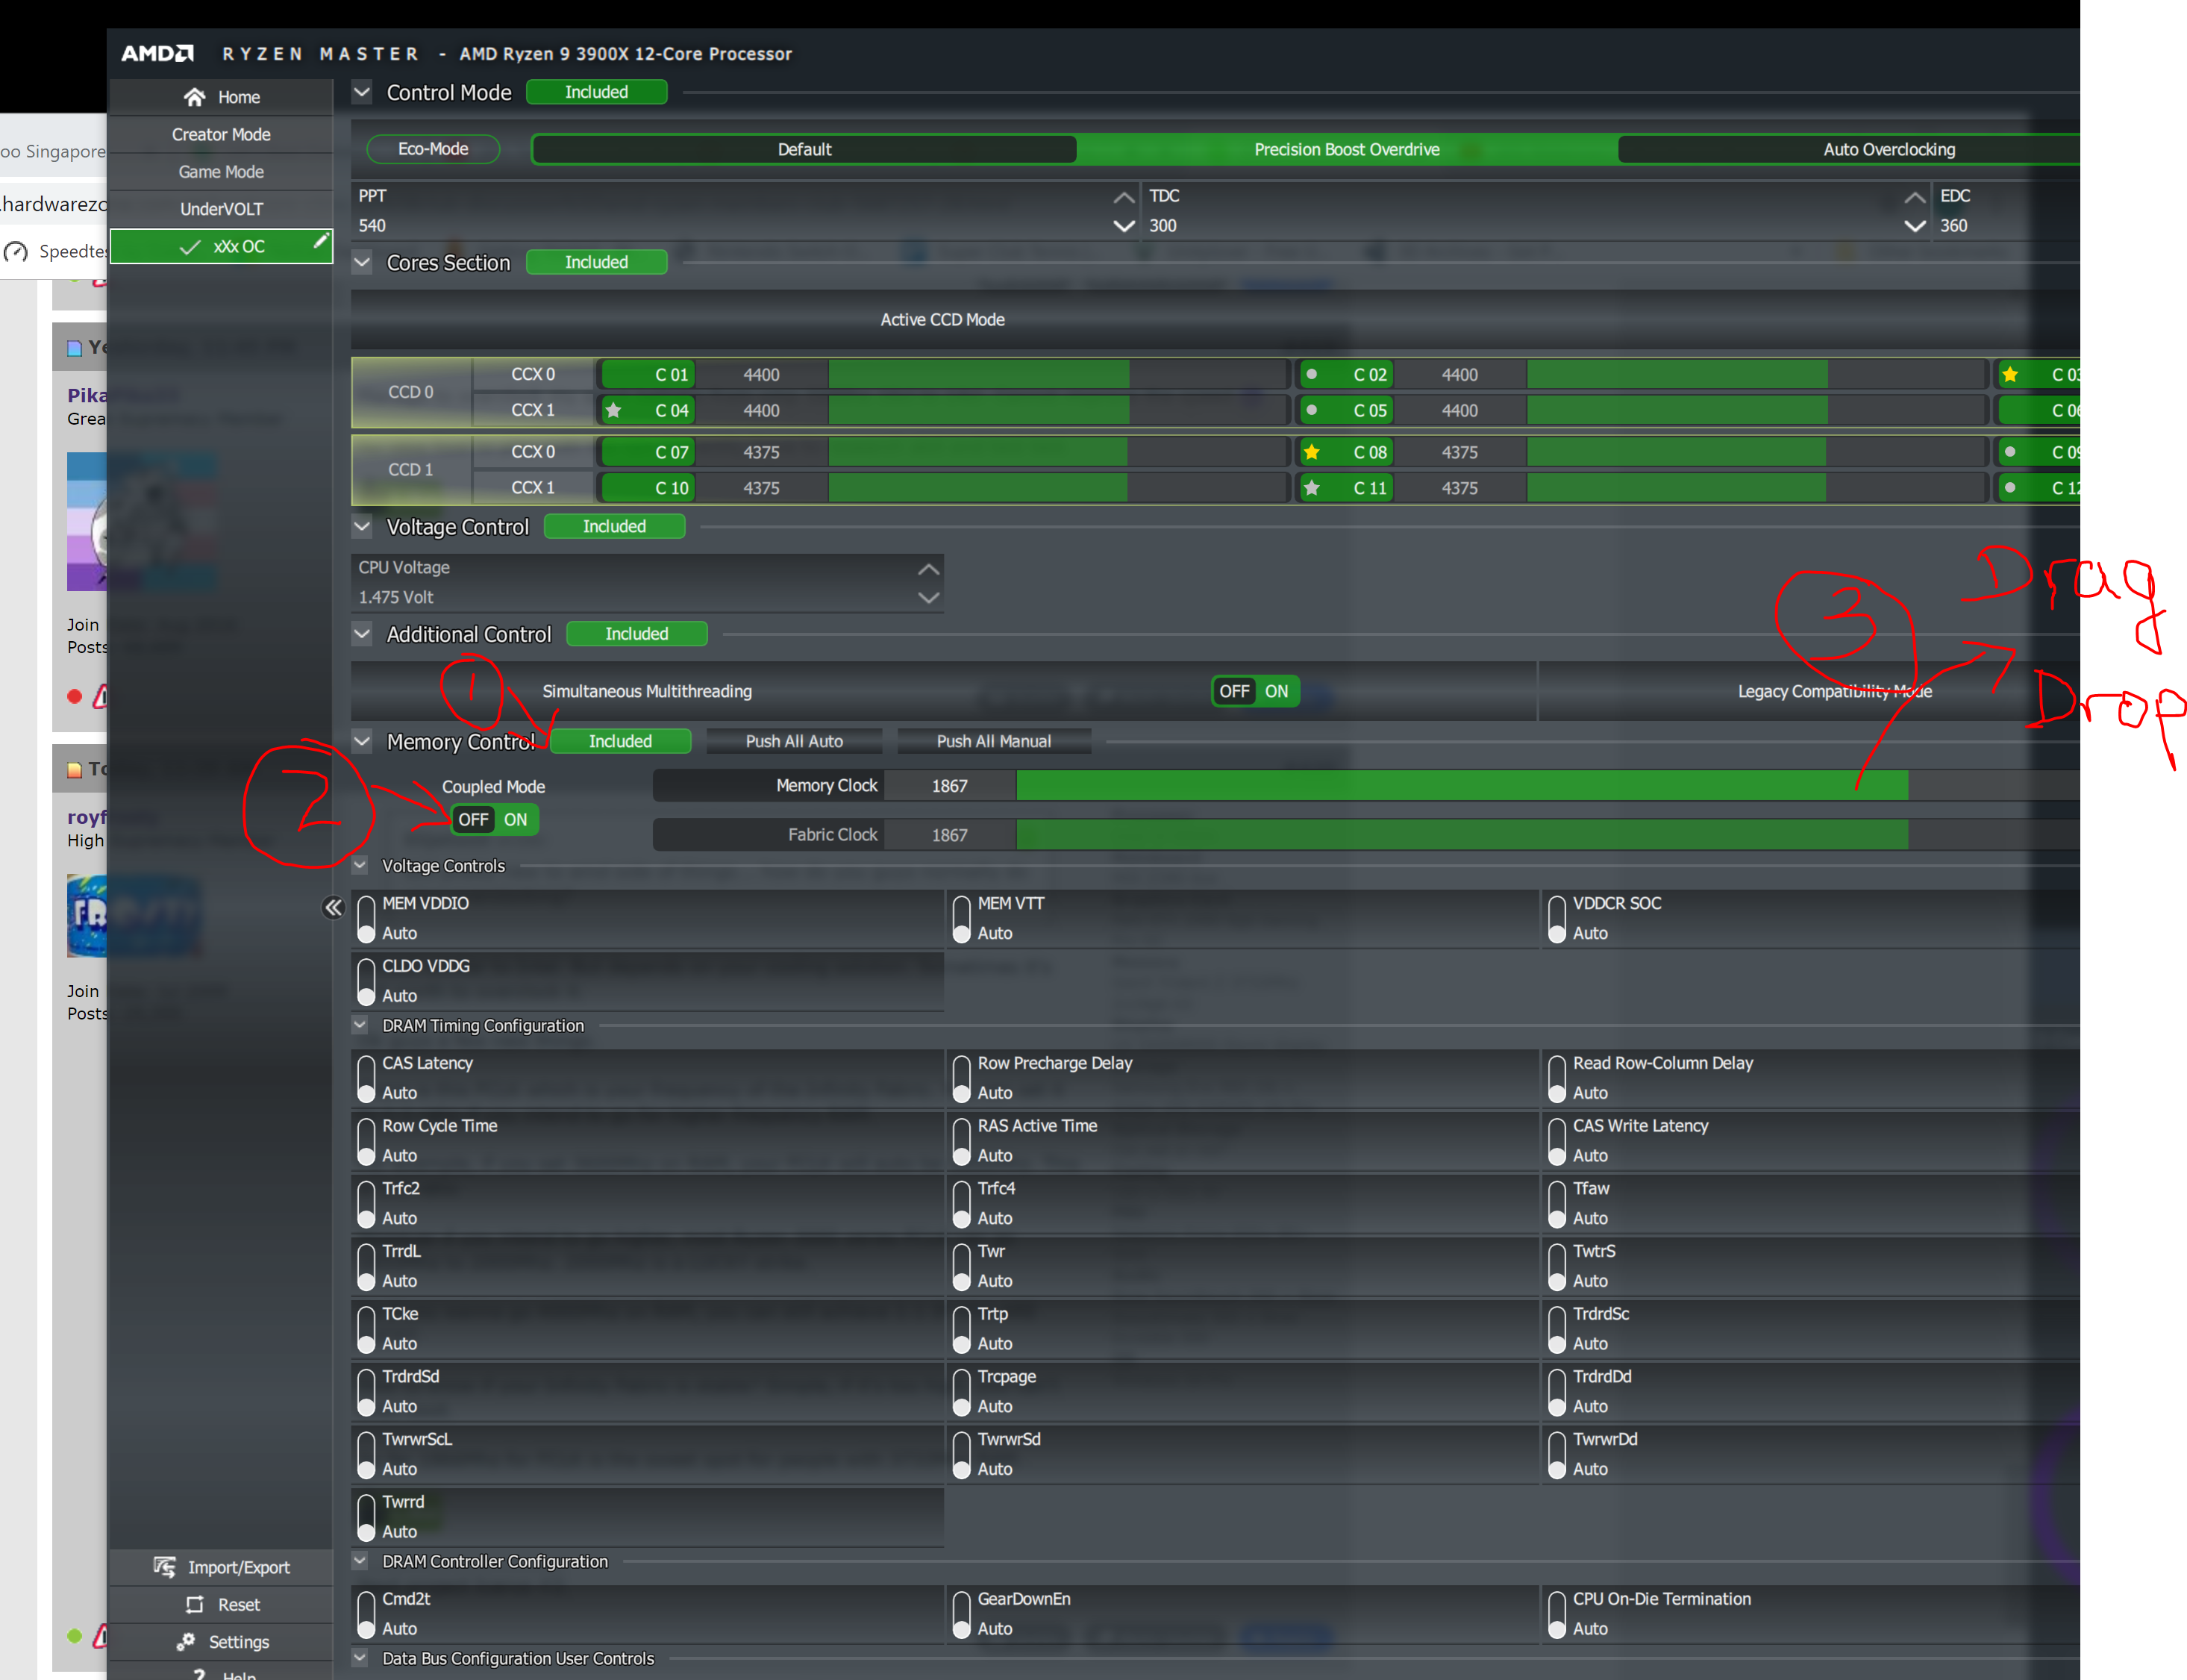This screenshot has height=1680, width=2187.
Task: Collapse the Cores Section chevron
Action: click(362, 262)
